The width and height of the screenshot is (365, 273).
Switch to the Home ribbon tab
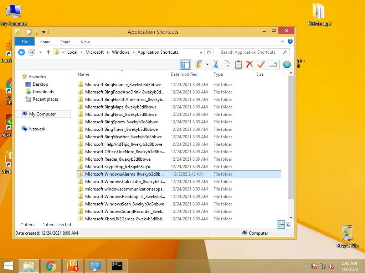pos(45,42)
